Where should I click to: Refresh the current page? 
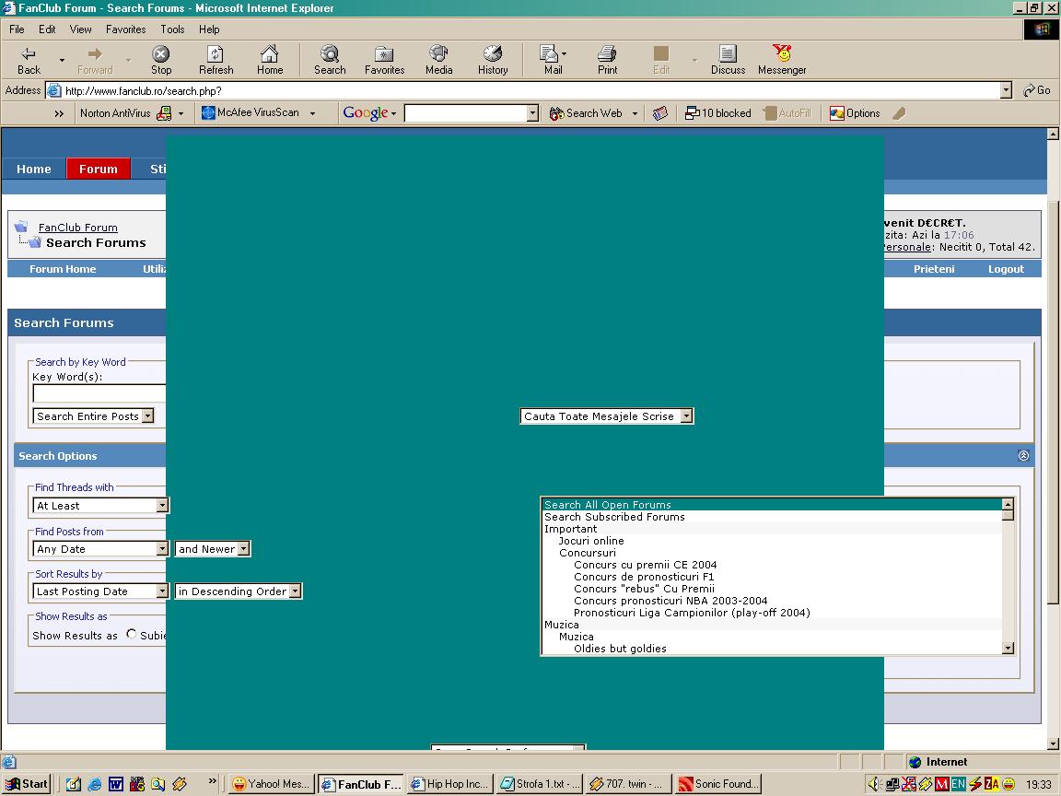click(216, 60)
